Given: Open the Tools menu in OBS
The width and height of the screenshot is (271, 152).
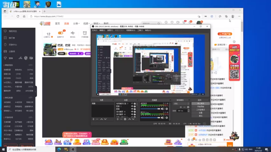Looking at the screenshot, I should pyautogui.click(x=140, y=30).
